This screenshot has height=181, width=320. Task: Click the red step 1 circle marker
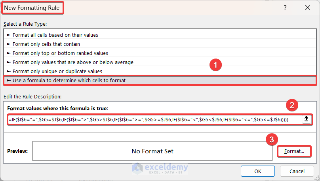[215, 66]
